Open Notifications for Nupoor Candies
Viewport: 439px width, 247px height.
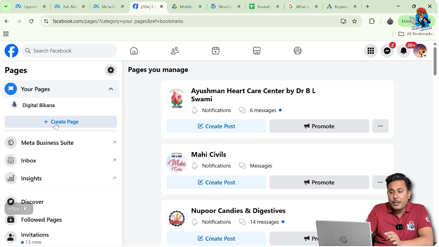(212, 222)
